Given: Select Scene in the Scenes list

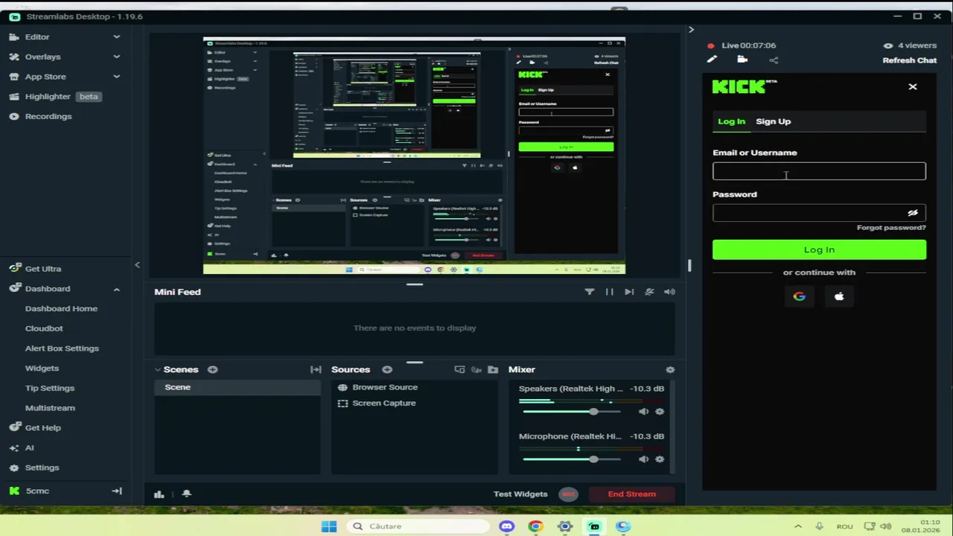Looking at the screenshot, I should [x=238, y=387].
